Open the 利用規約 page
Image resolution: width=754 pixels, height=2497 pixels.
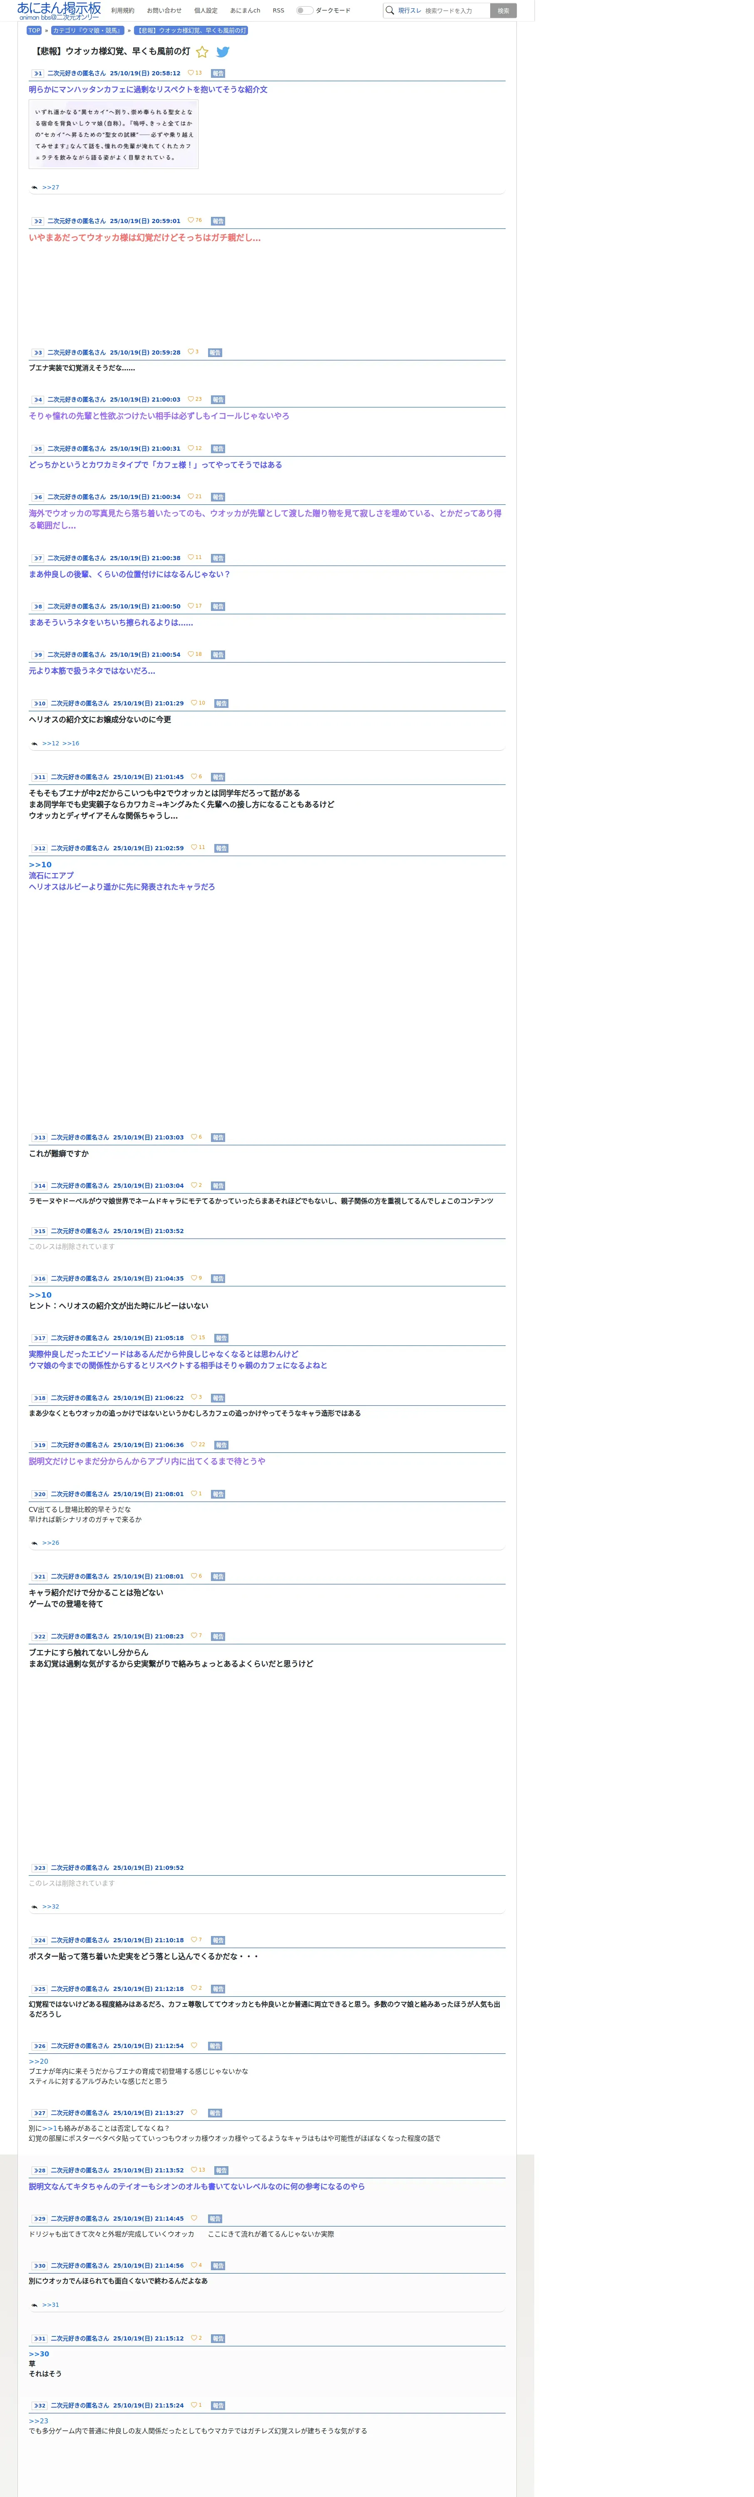123,11
